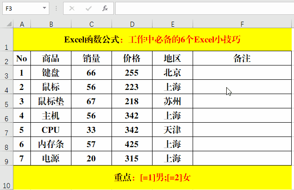This screenshot has height=190, width=294.
Task: Click the Cancel (X) formula bar icon
Action: [x=72, y=8]
